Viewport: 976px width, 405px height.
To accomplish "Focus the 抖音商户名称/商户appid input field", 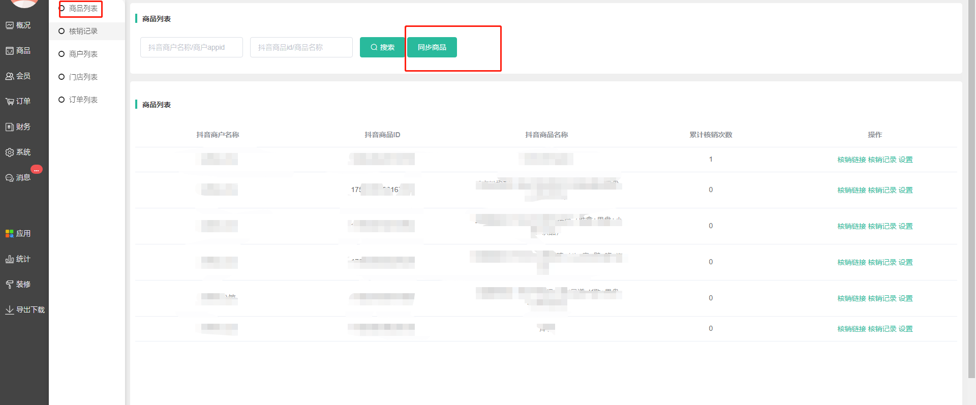I will coord(191,47).
